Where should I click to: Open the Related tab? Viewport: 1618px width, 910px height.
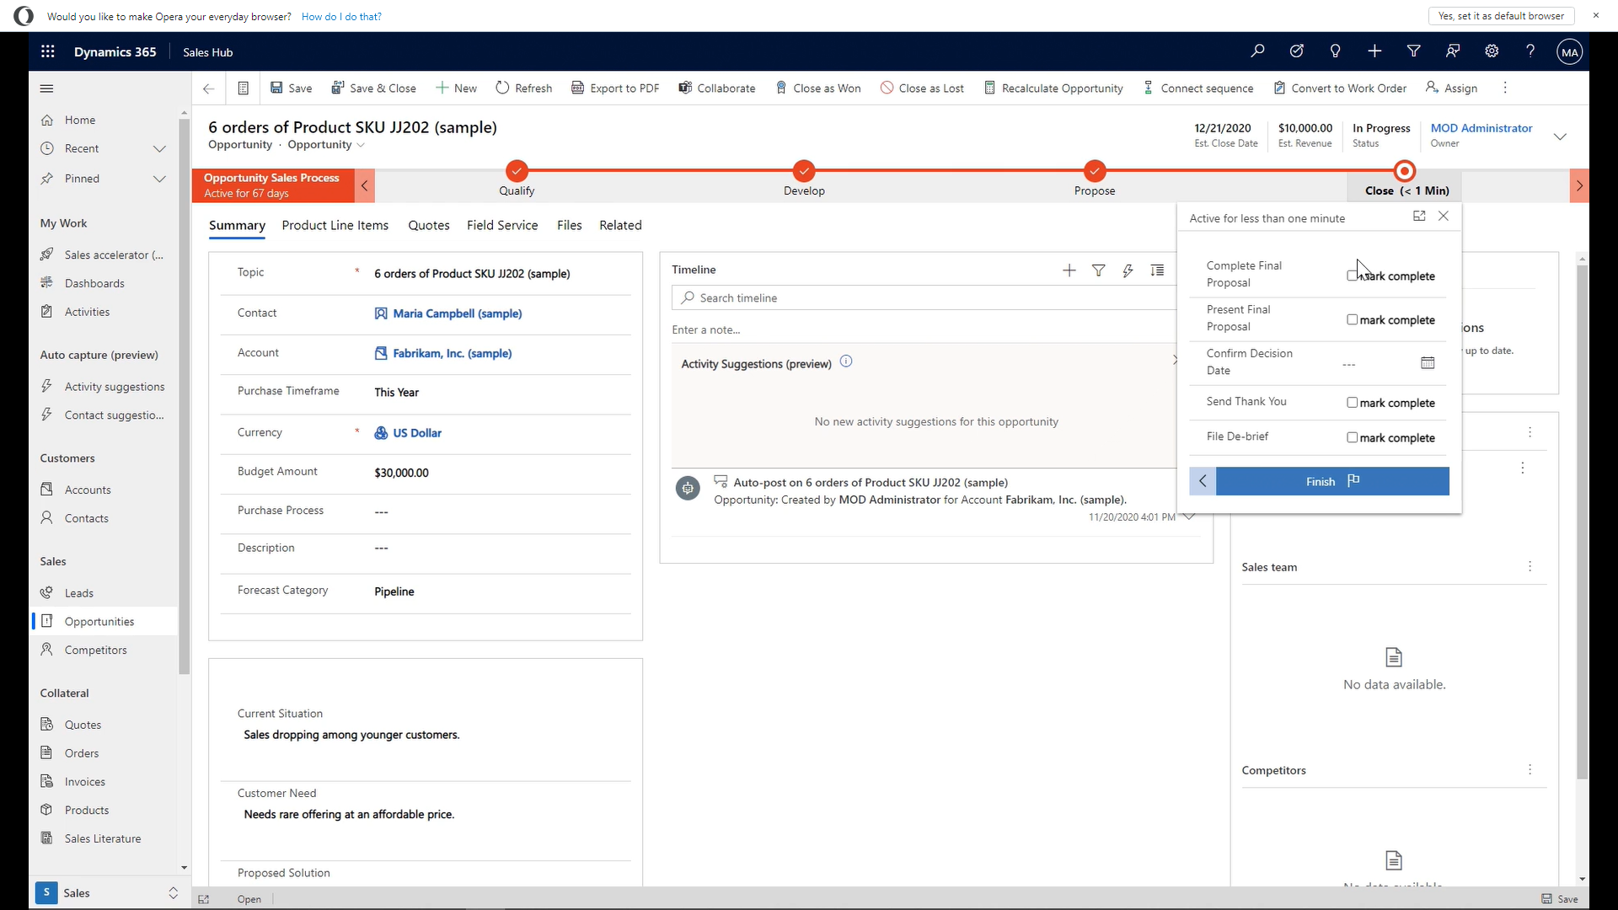(x=620, y=225)
